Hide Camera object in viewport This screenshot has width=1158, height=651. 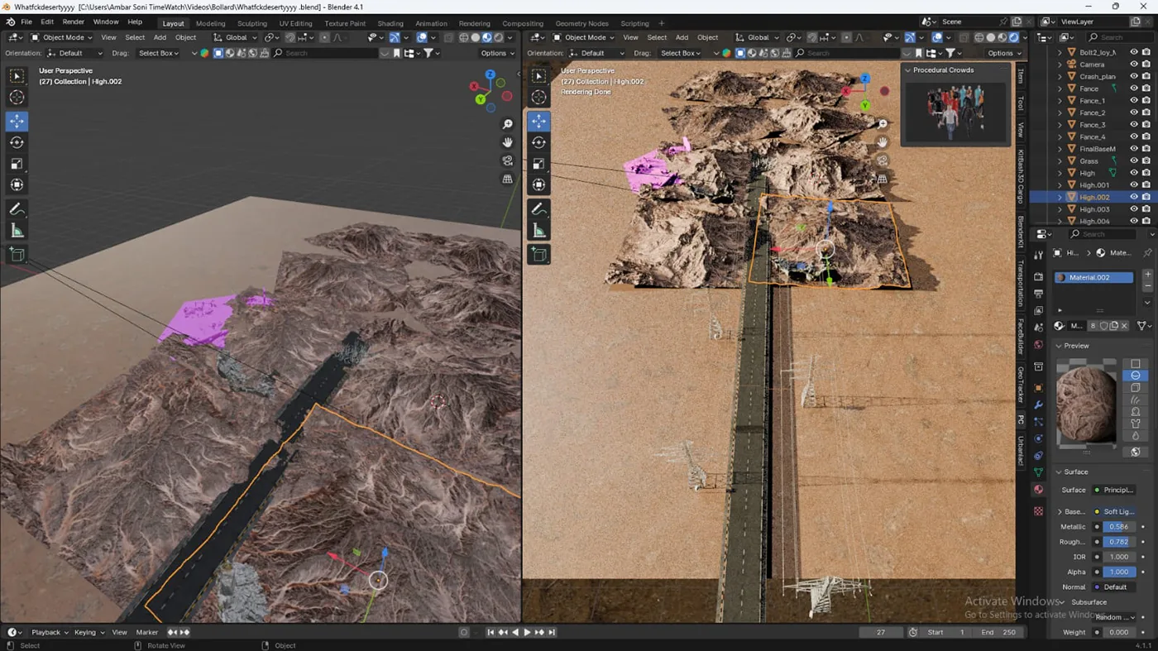(x=1134, y=65)
